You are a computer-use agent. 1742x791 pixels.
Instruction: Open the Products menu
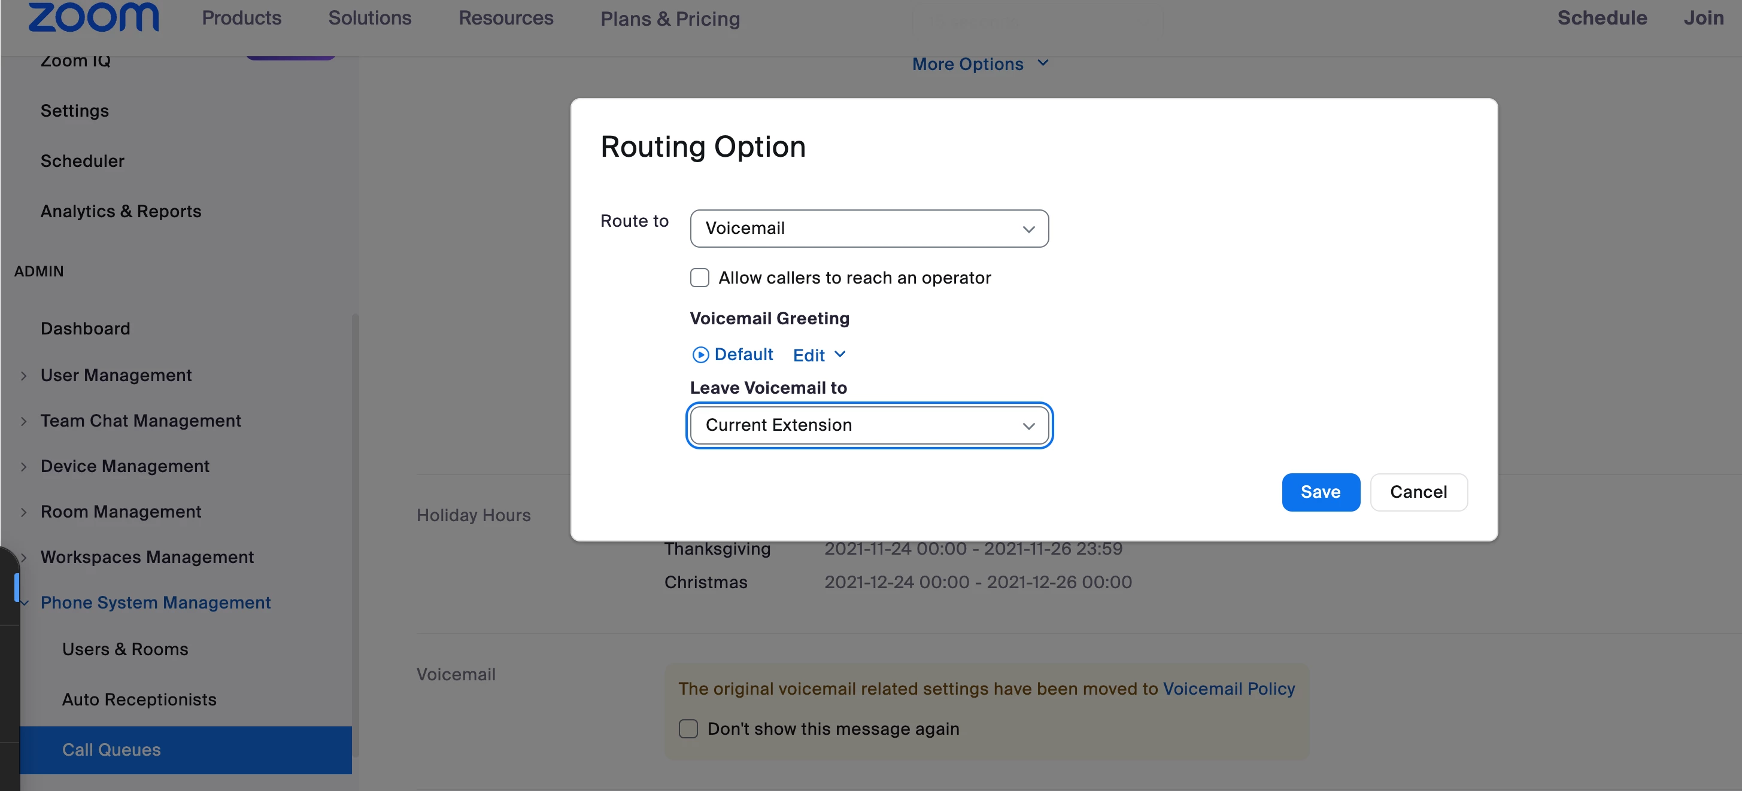pos(241,19)
